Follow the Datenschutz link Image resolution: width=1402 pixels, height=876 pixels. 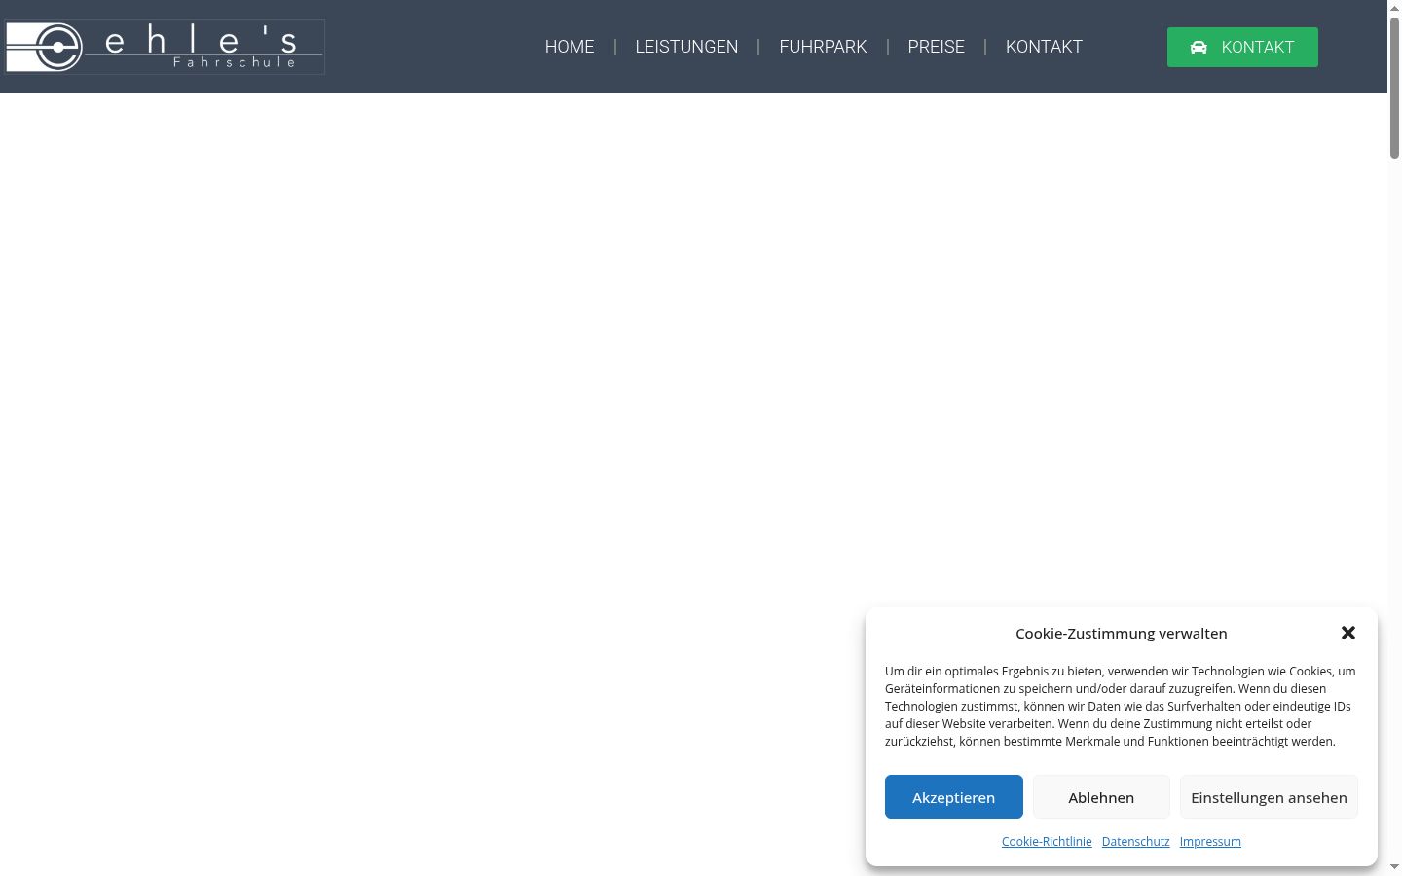click(1135, 841)
